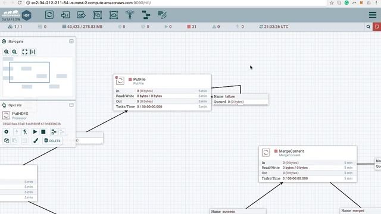
Task: Open configuration gear for PutHDFS
Action: [x=7, y=131]
